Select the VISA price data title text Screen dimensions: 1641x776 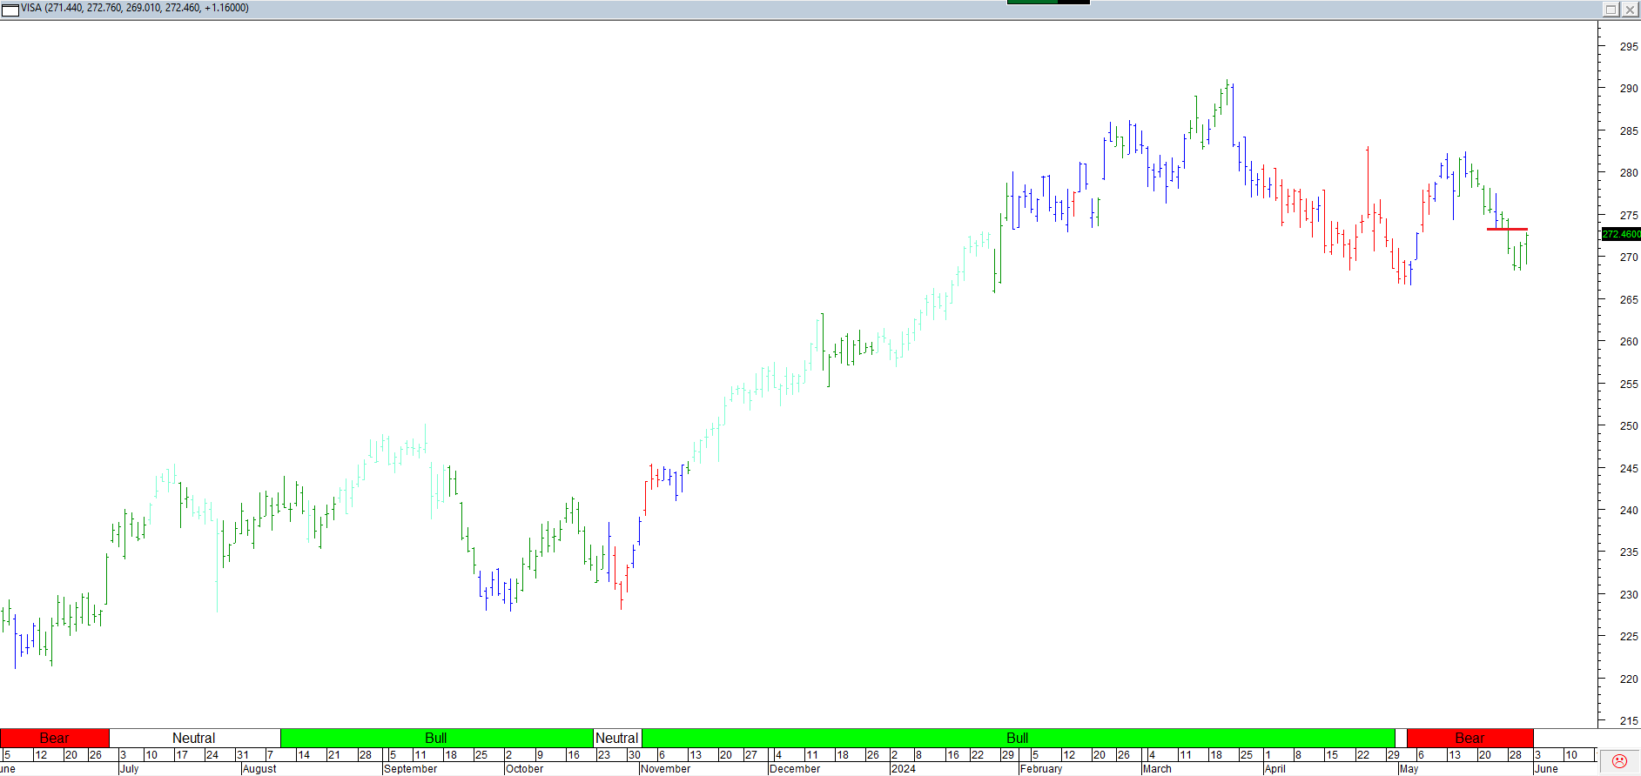tap(135, 8)
